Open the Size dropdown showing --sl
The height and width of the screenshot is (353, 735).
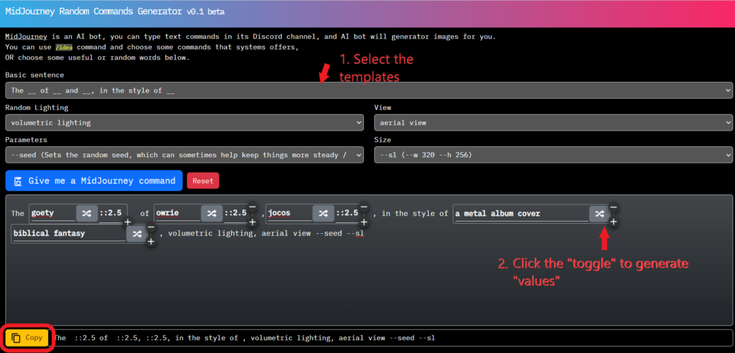(553, 155)
